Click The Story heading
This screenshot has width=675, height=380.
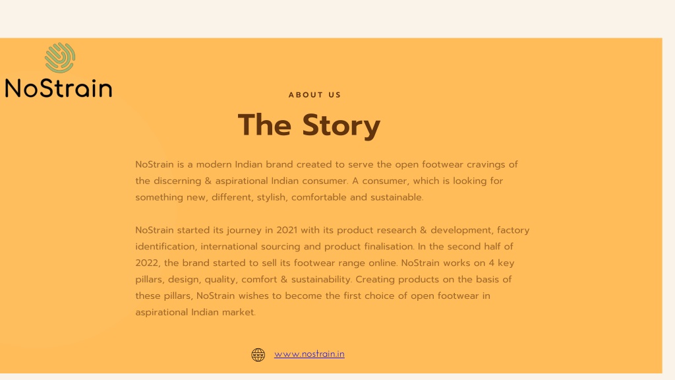click(309, 125)
